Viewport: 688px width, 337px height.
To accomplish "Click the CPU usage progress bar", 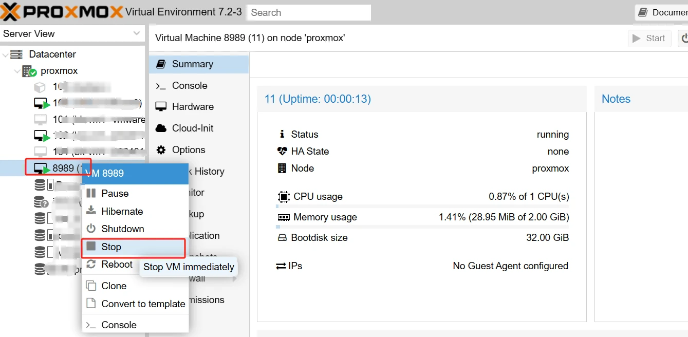I will 422,206.
